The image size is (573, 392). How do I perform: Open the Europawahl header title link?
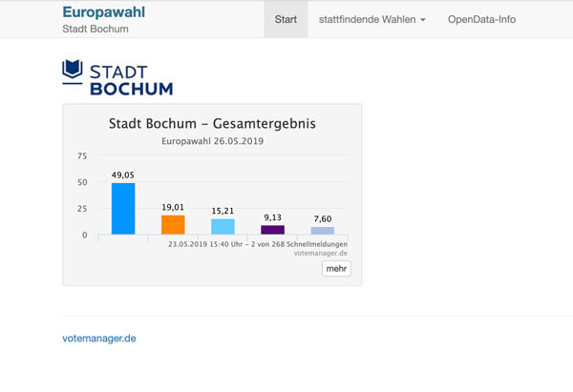103,12
